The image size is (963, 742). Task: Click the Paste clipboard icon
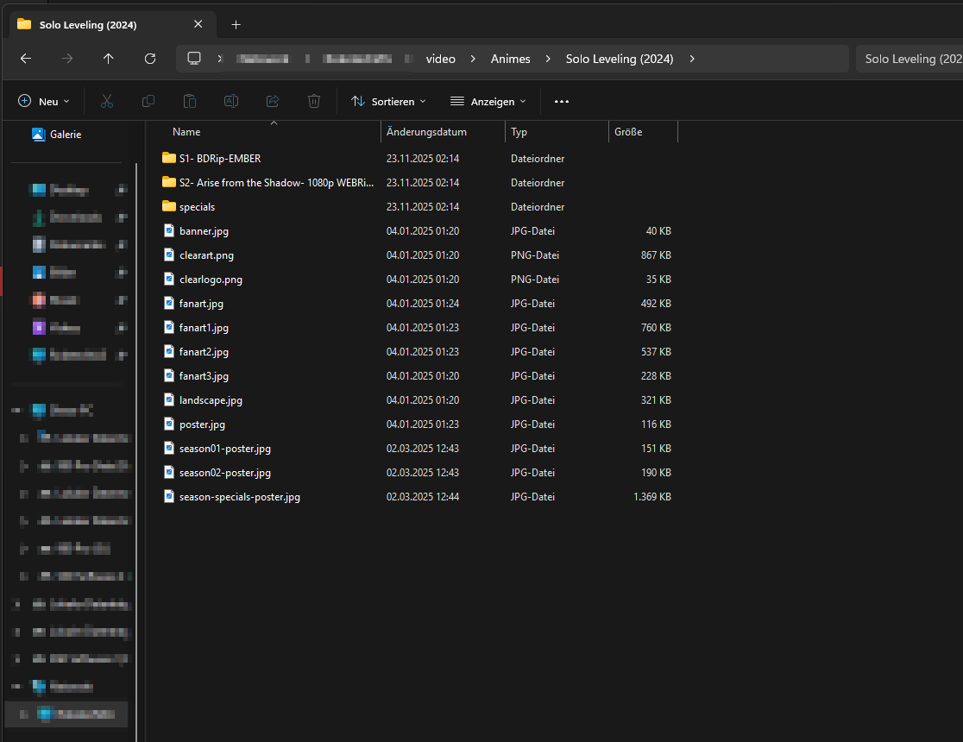[190, 102]
